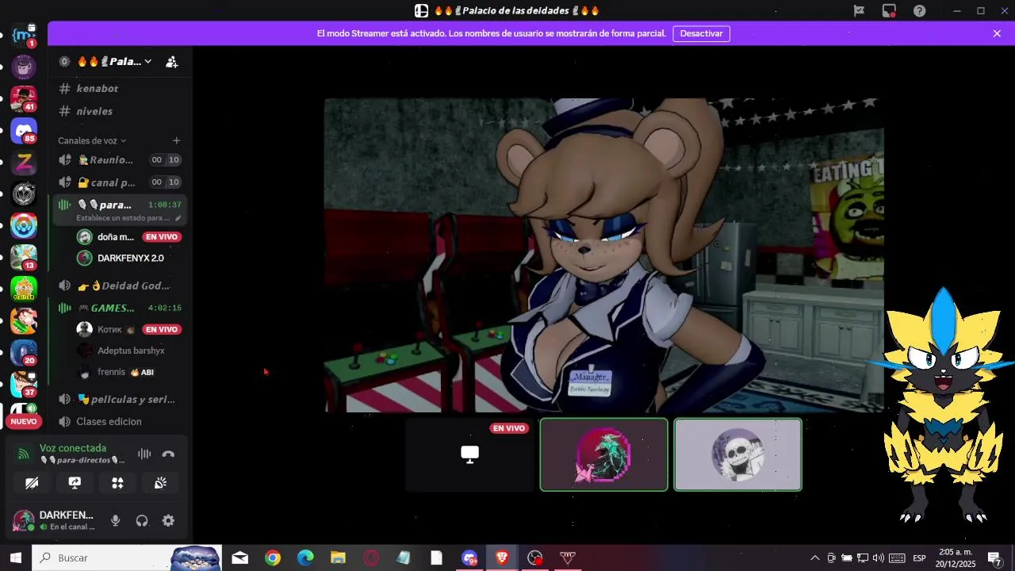Open user settings gear icon
The width and height of the screenshot is (1015, 571).
coord(168,521)
